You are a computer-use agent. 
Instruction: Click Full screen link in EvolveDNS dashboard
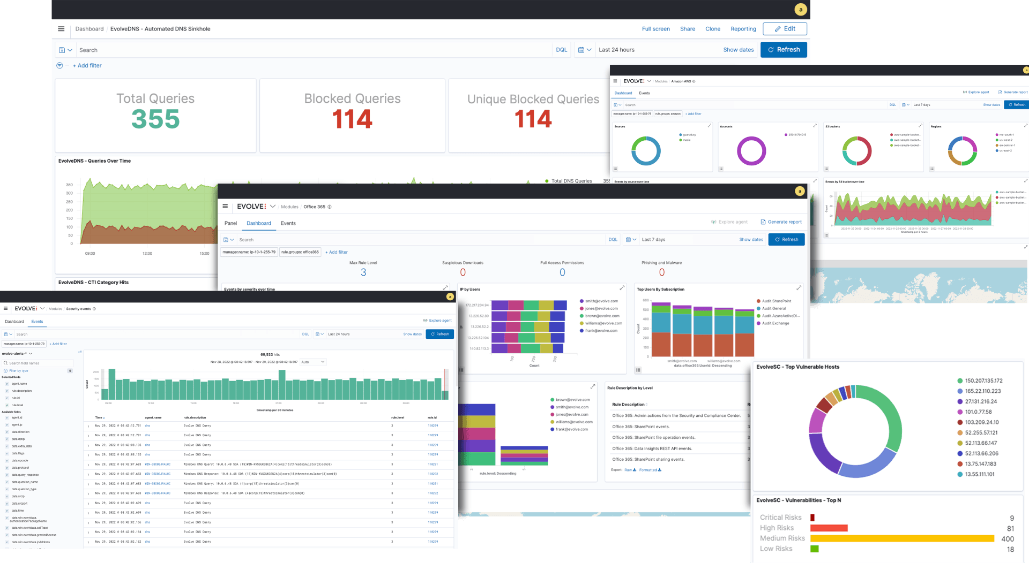656,29
